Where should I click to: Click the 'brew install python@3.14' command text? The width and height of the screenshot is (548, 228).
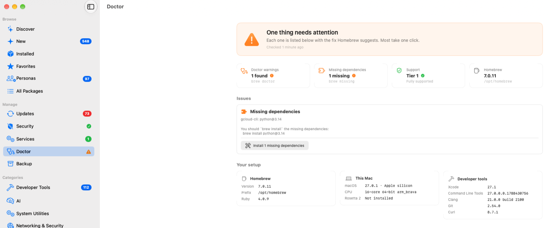264,133
